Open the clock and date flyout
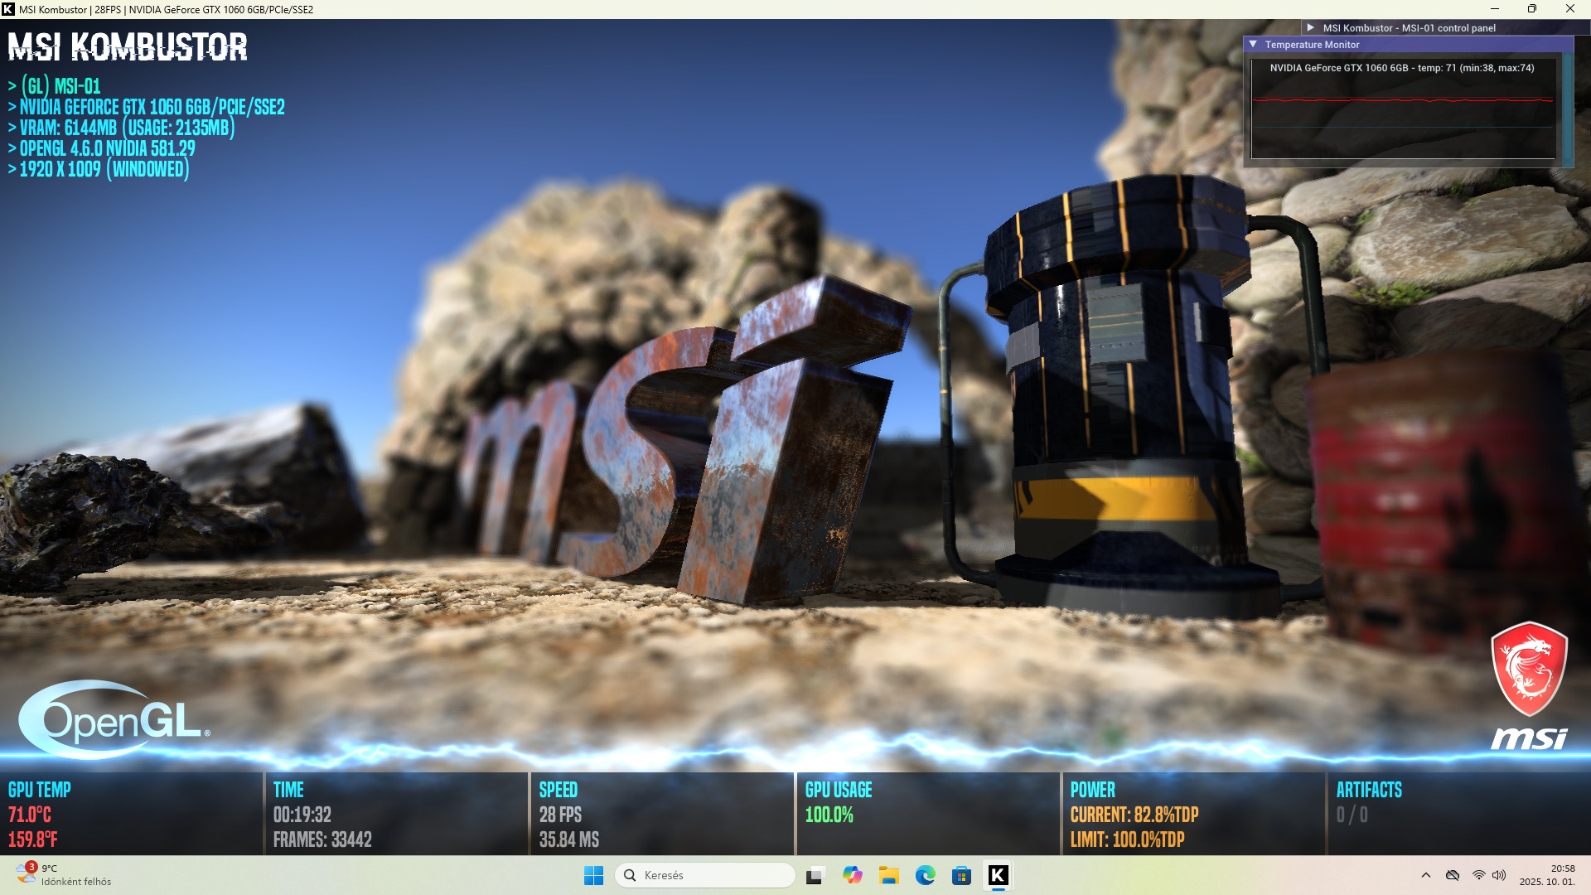The height and width of the screenshot is (895, 1591). coord(1546,875)
